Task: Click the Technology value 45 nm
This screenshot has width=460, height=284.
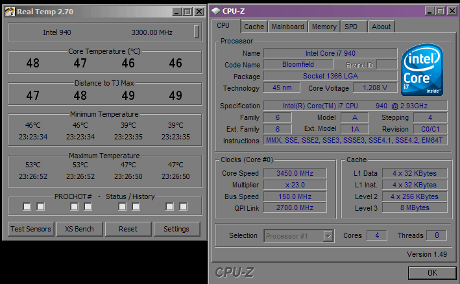Action: [282, 88]
